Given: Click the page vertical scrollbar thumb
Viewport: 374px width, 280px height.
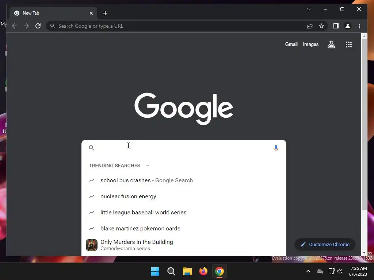Looking at the screenshot, I should tap(364, 124).
